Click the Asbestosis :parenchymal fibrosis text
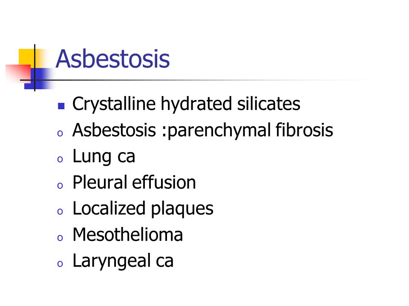The height and width of the screenshot is (306, 409). click(203, 130)
